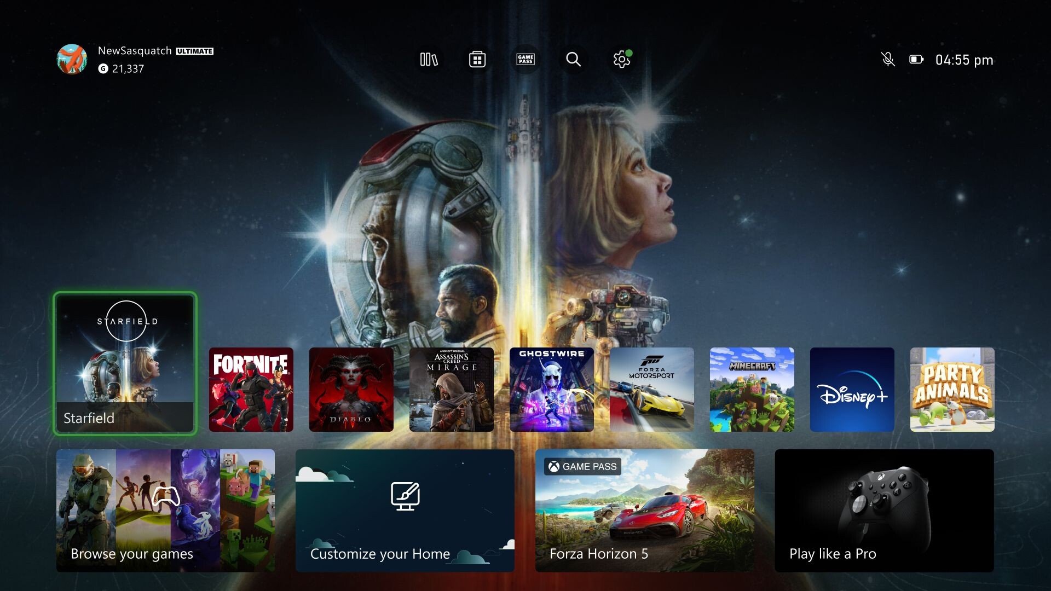Open Play like a Pro section
1051x591 pixels.
[x=884, y=509]
